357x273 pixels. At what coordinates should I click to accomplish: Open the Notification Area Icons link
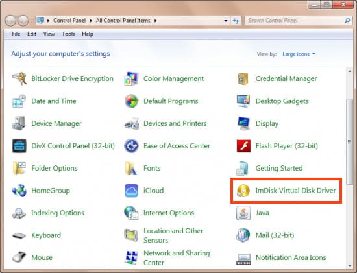click(291, 257)
